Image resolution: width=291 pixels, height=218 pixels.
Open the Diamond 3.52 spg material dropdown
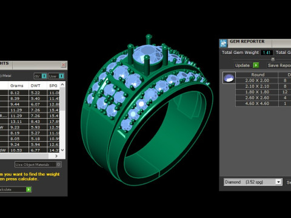[279, 182]
